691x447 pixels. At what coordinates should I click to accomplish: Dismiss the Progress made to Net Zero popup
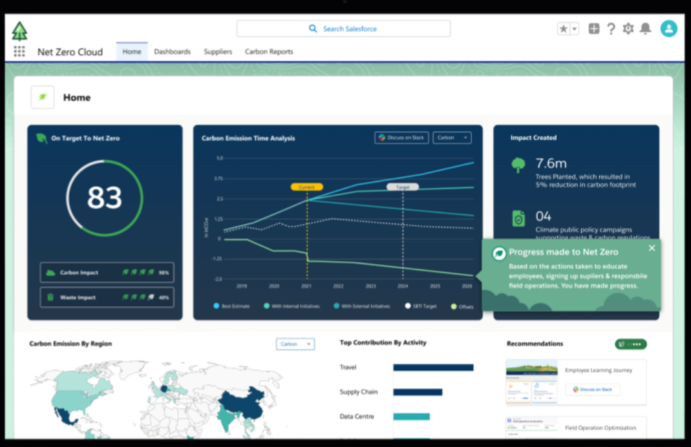(652, 247)
